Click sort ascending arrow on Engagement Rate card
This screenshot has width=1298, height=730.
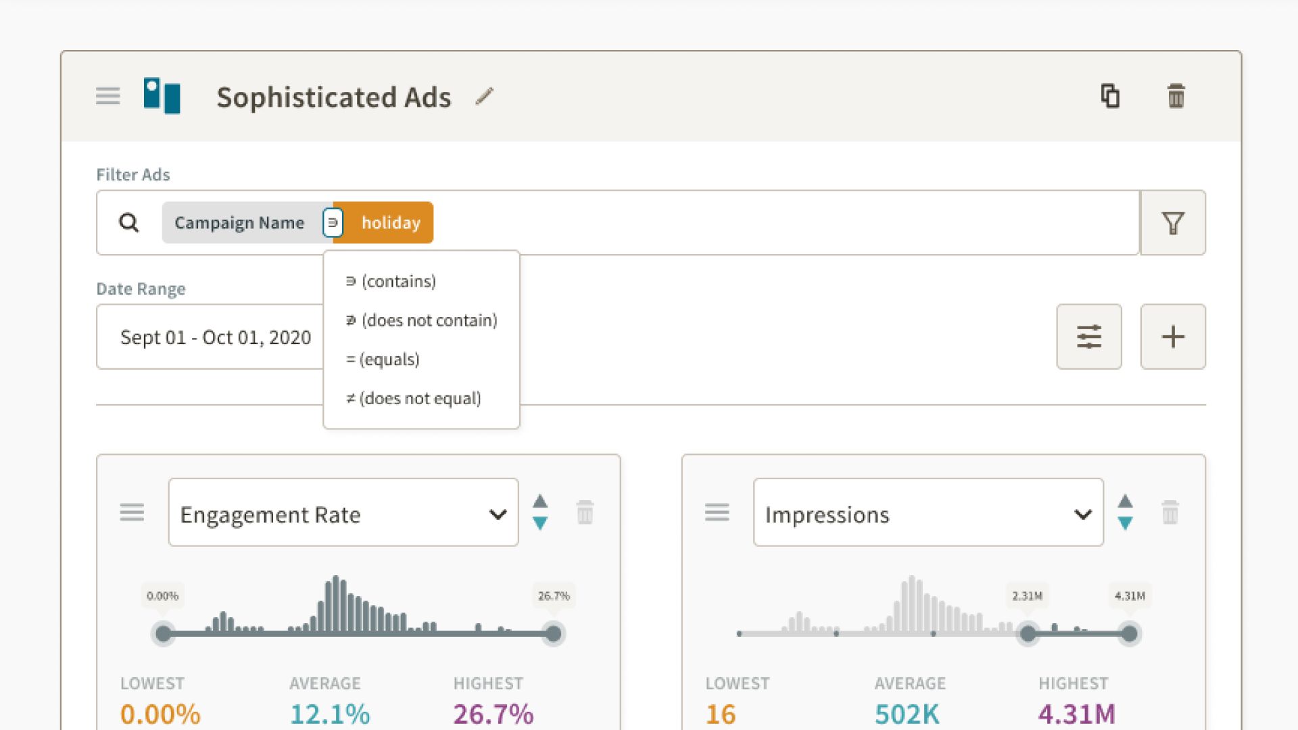(539, 501)
